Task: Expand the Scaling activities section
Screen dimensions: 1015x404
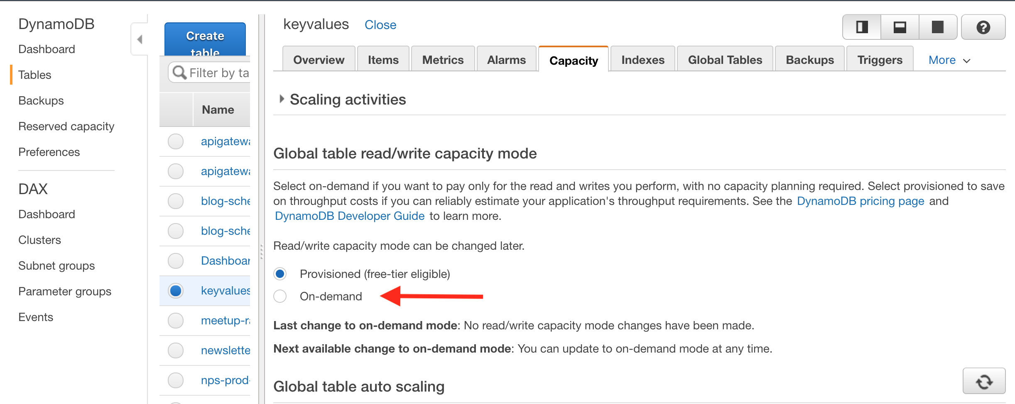Action: 282,99
